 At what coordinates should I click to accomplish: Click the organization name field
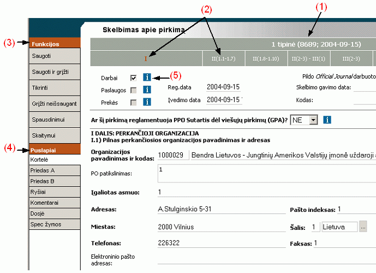coord(283,155)
